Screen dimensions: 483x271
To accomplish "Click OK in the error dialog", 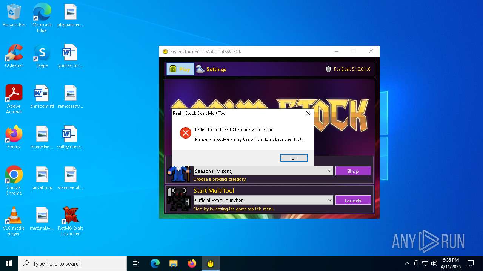I will click(294, 158).
